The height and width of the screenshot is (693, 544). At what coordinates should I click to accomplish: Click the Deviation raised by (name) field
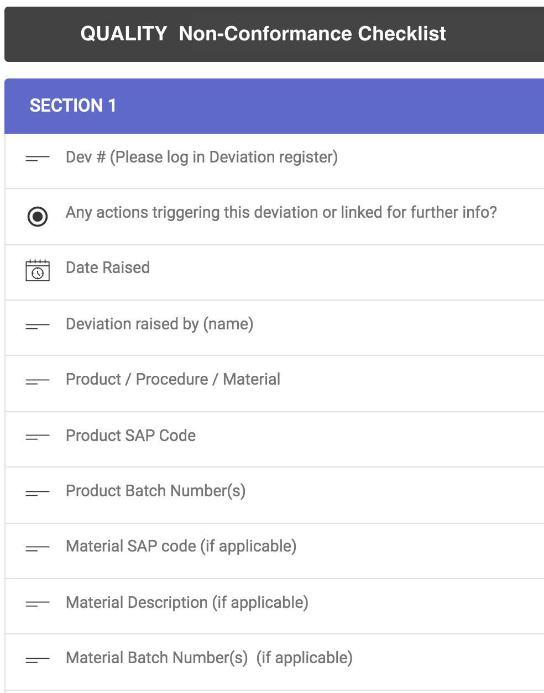[x=160, y=324]
